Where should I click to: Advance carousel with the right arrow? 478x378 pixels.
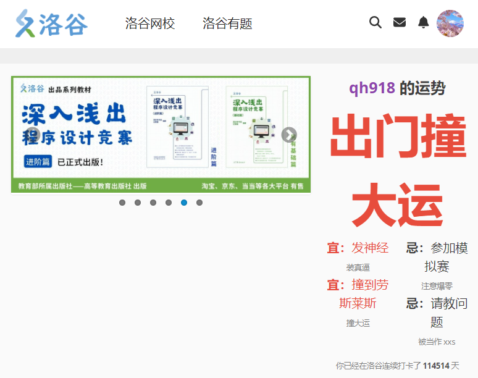tap(289, 135)
